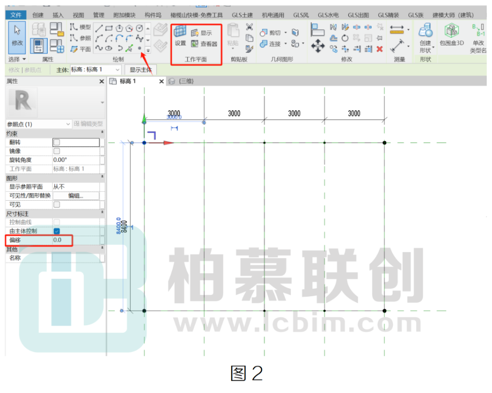Pick the rectangle draw tool
This screenshot has width=492, height=393.
click(109, 28)
